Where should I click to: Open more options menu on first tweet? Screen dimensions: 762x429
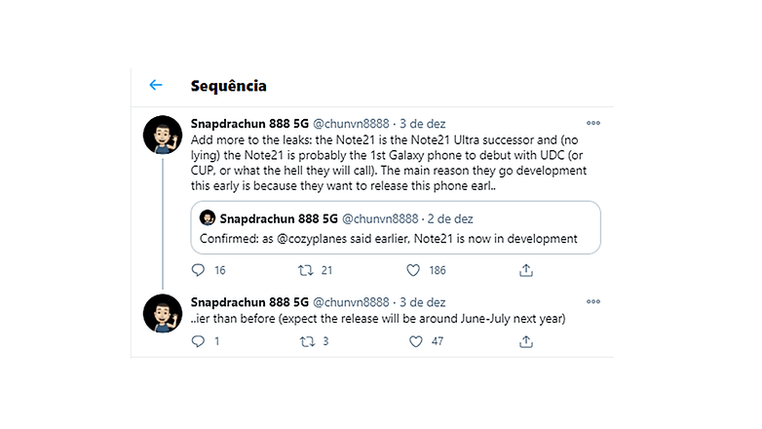tap(592, 123)
